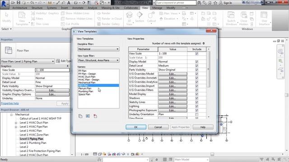Click the Detail Level icon in view control bar

[x=95, y=154]
